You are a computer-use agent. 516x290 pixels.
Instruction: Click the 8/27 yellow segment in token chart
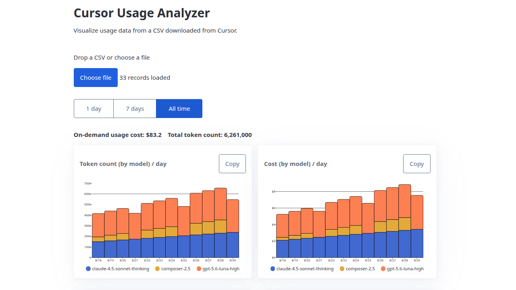(208, 228)
